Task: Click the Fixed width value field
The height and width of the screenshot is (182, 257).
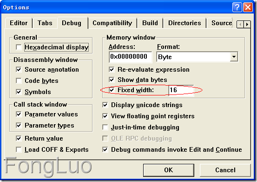Action: click(181, 90)
